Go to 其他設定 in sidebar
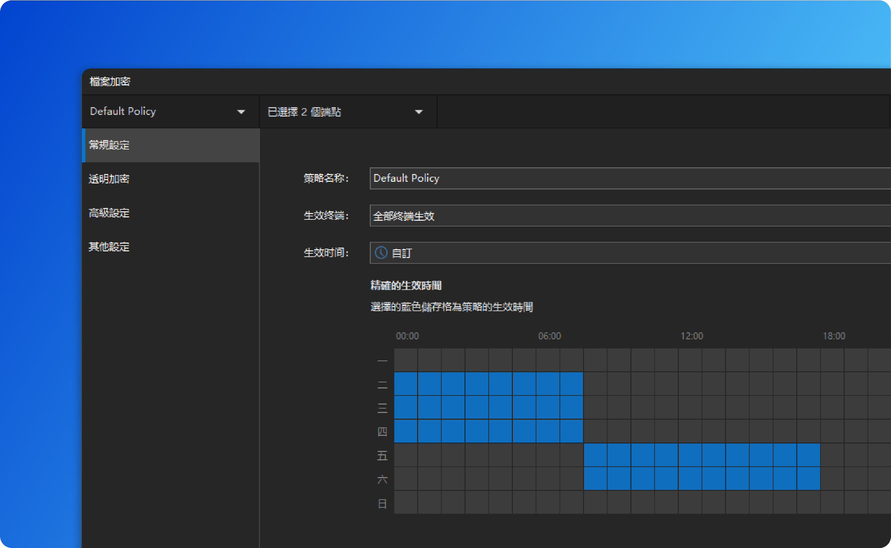 (109, 247)
